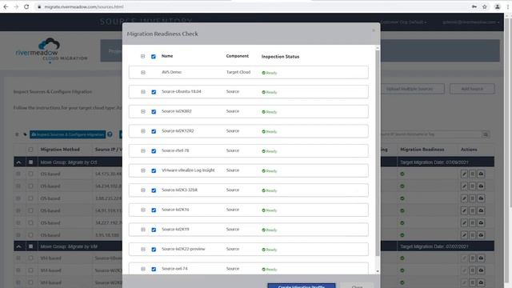
Task: Click Inspect Sources & Configure Migration button
Action: [x=67, y=134]
